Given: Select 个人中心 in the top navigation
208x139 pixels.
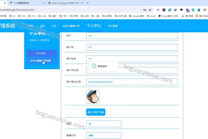Looking at the screenshot, I should pos(94,25).
